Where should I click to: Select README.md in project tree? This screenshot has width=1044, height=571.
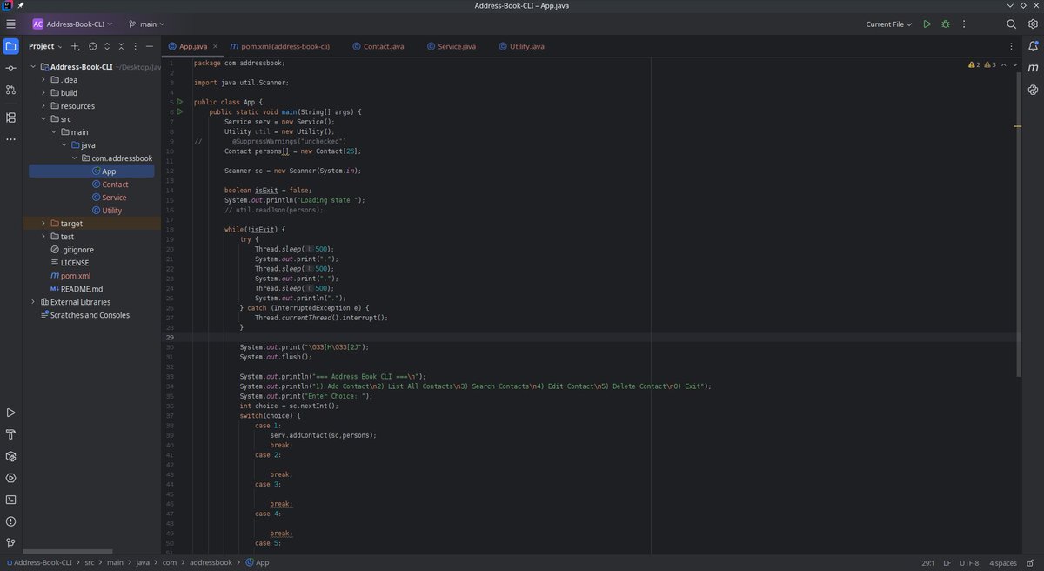[81, 288]
